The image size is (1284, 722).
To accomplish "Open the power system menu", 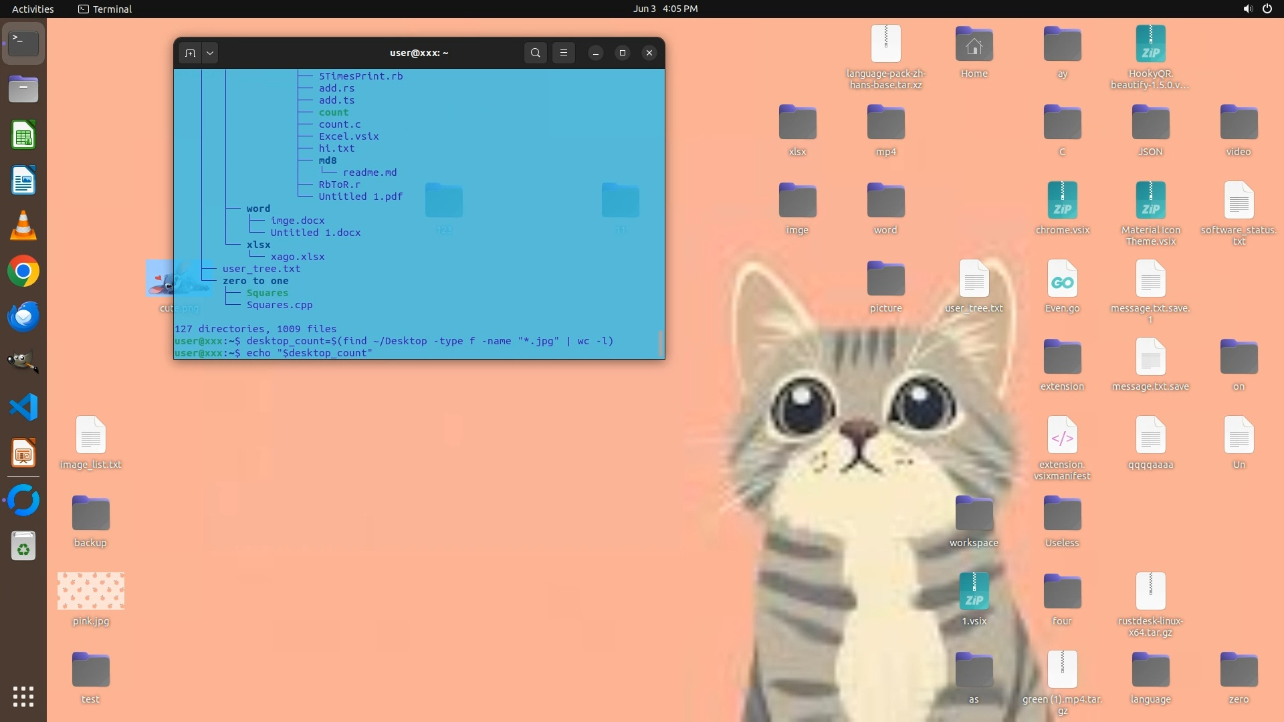I will point(1267,9).
